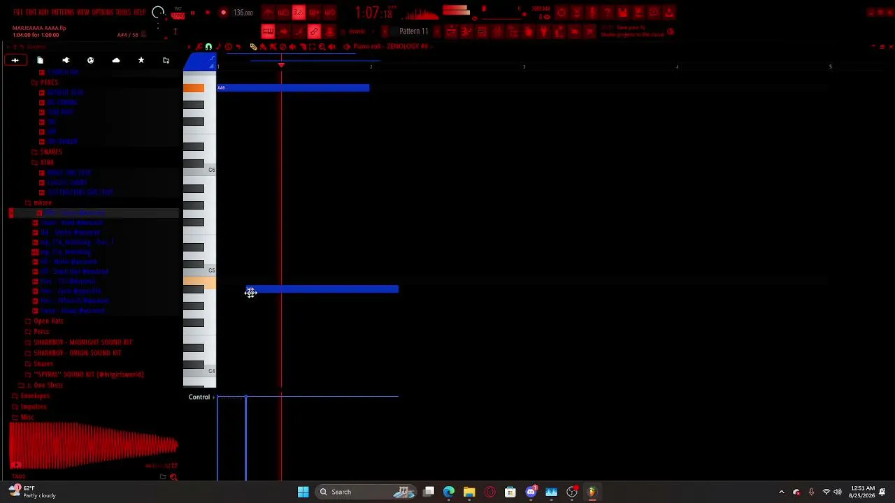Select the lower blue note near C5
895x503 pixels.
(322, 289)
